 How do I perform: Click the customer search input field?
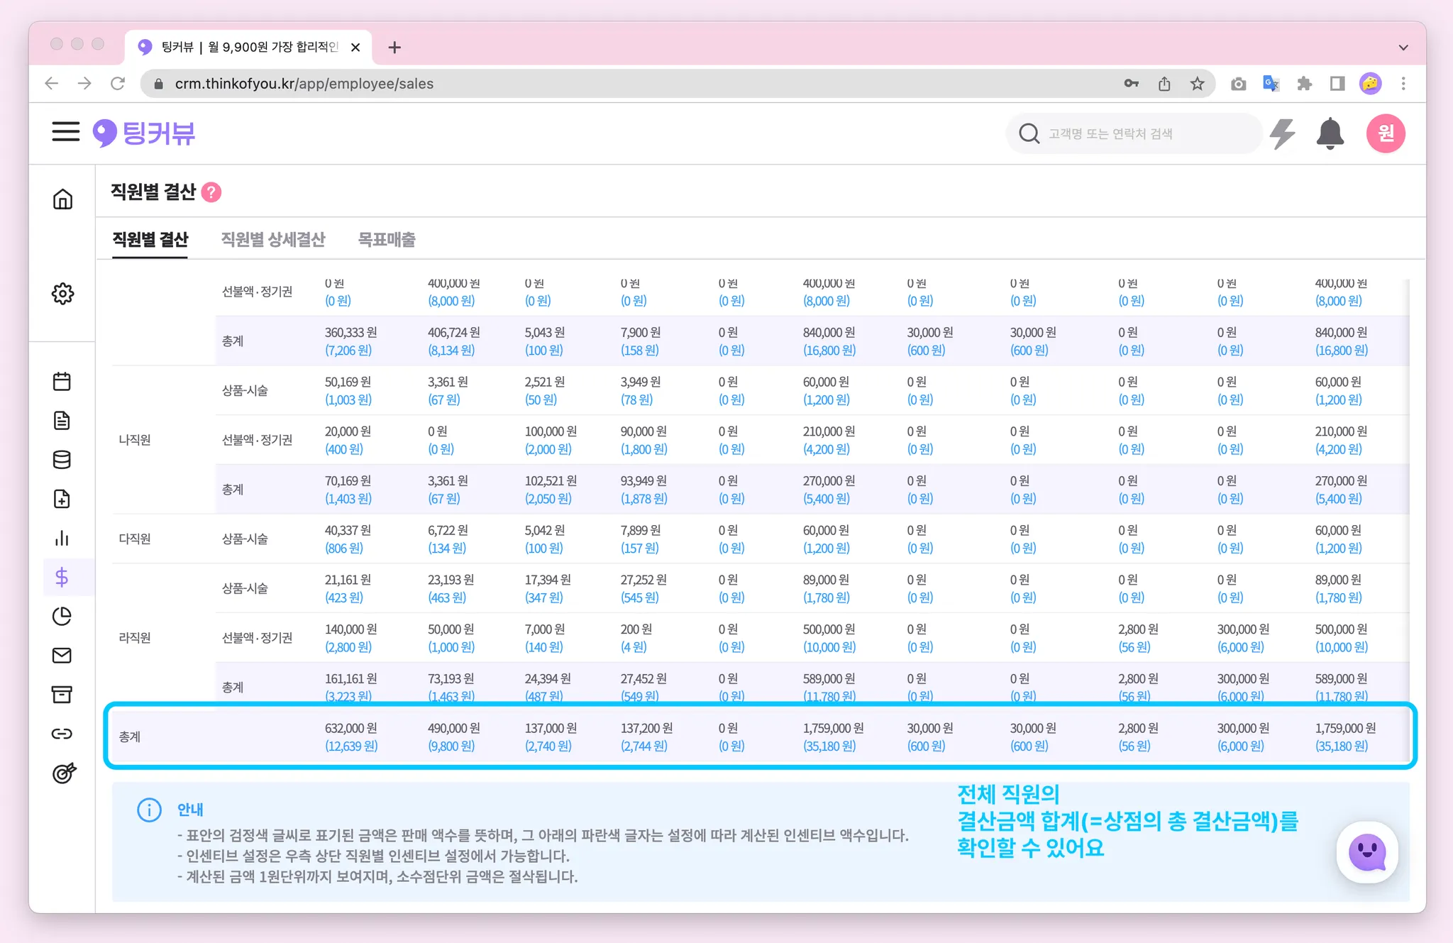pyautogui.click(x=1135, y=133)
